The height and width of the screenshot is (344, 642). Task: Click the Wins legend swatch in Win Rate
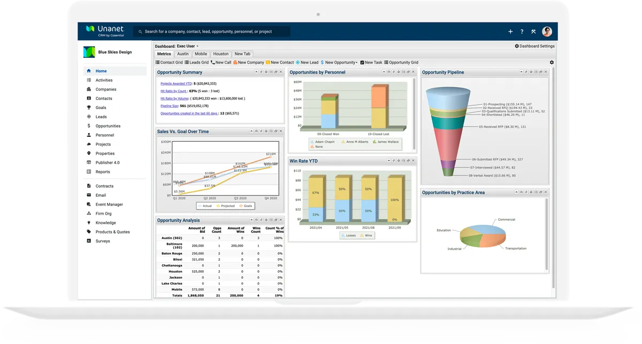362,235
